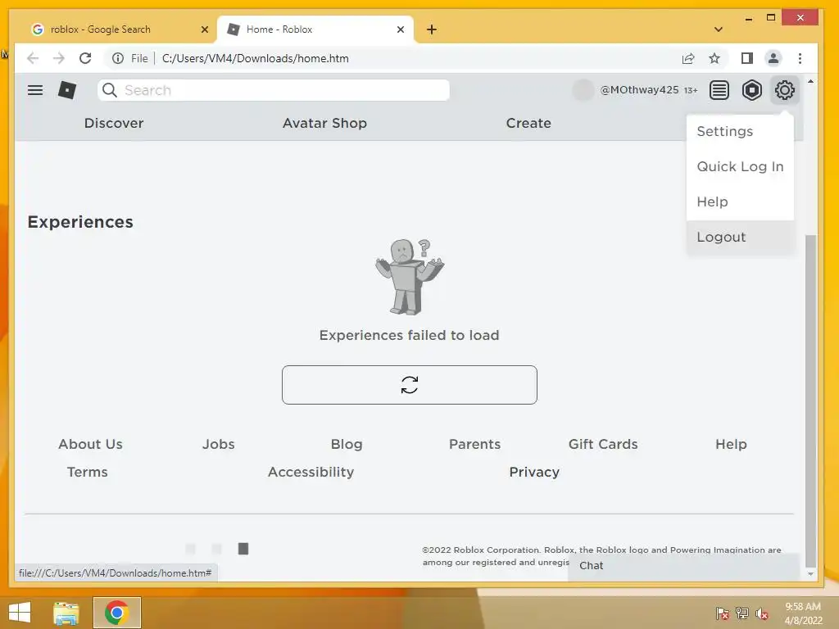Image resolution: width=839 pixels, height=629 pixels.
Task: Click the scrollbar down arrow
Action: (810, 574)
